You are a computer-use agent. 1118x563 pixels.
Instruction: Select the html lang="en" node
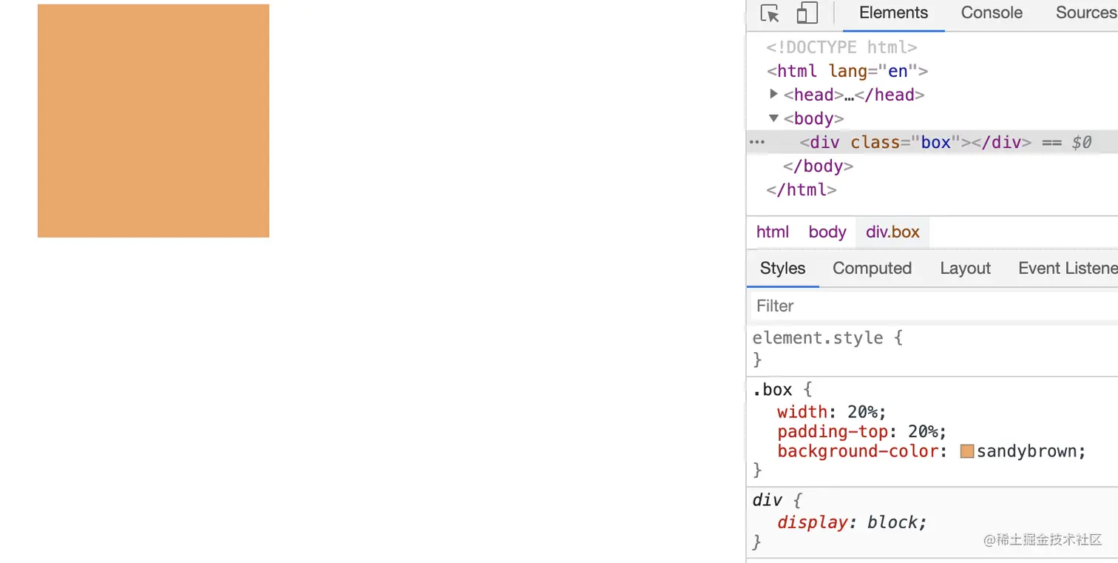pos(847,71)
